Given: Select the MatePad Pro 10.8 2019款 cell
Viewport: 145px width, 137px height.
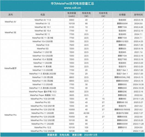Looking at the screenshot, I should [43, 99].
